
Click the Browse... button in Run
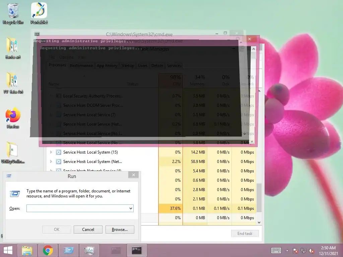click(120, 230)
